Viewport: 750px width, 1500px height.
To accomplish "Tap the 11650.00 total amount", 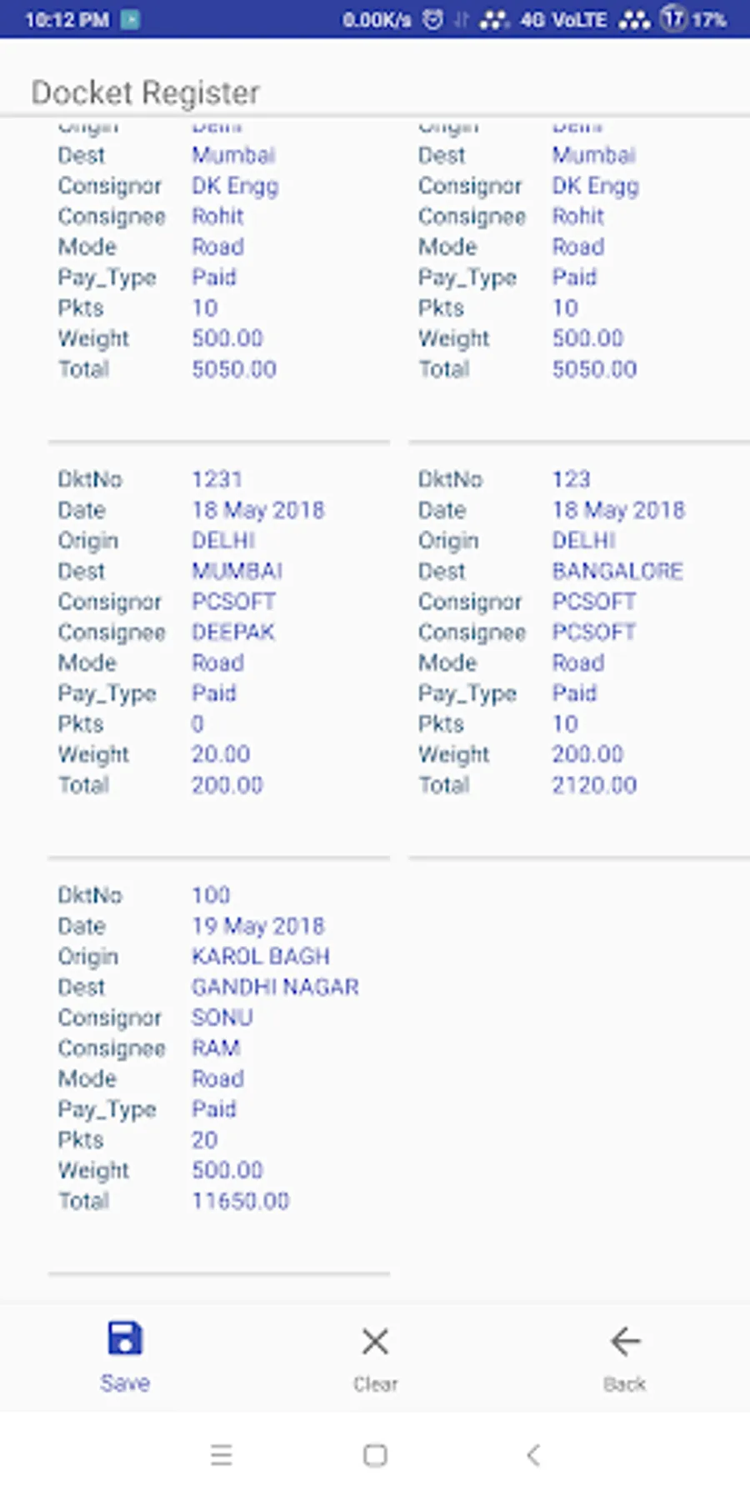I will pyautogui.click(x=240, y=1202).
